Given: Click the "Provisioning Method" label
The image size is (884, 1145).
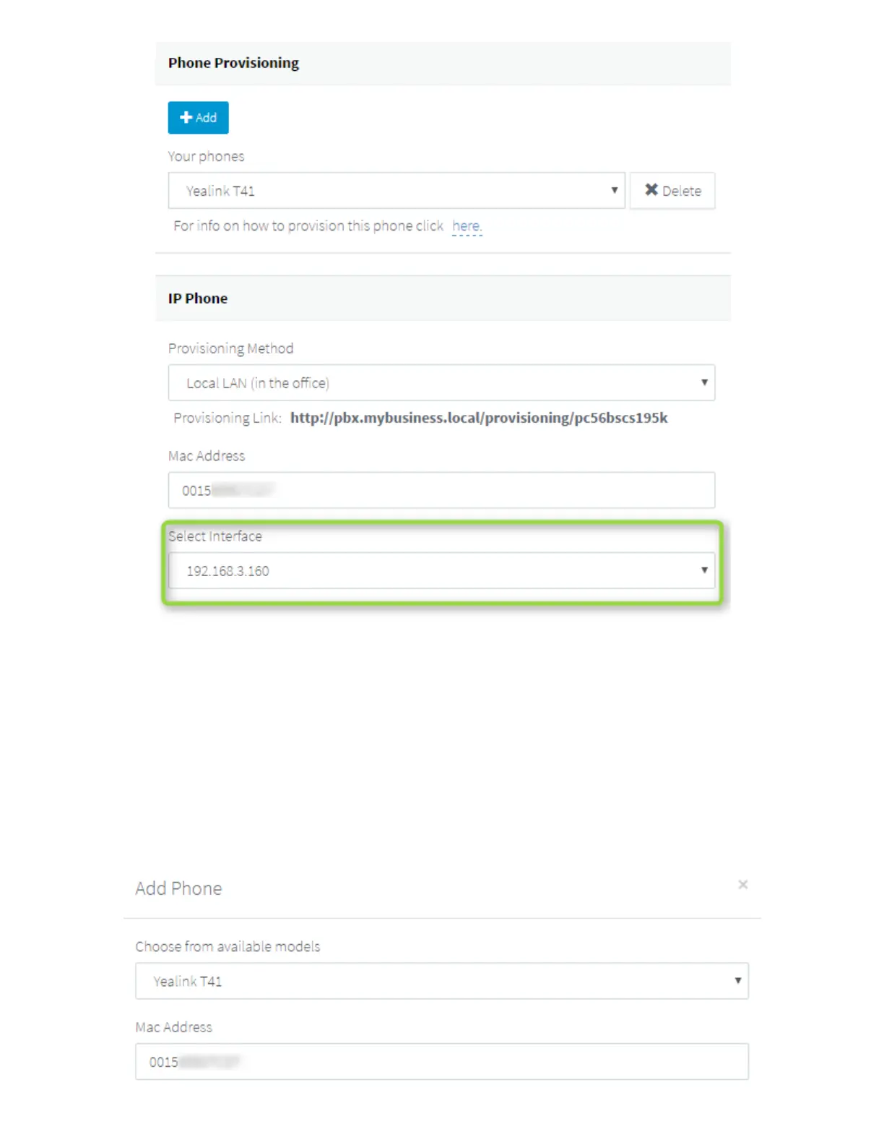Looking at the screenshot, I should (x=230, y=348).
